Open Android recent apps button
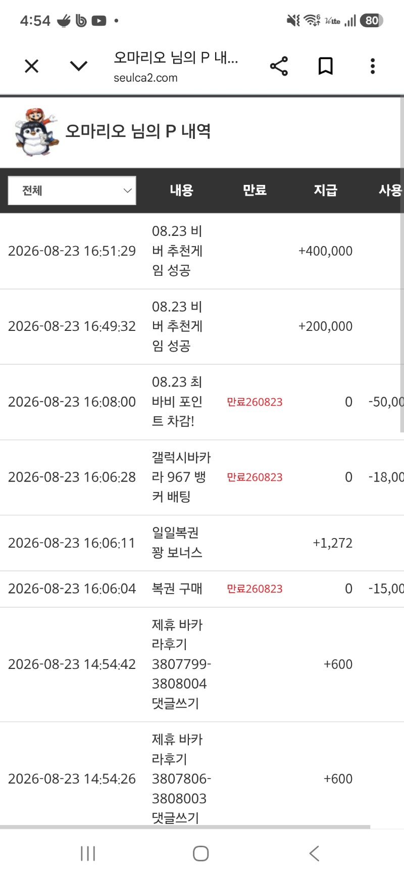404x876 pixels. coord(88,854)
